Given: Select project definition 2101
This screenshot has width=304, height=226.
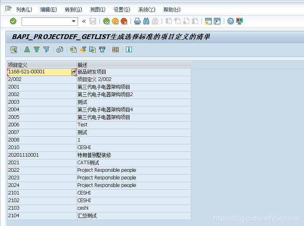Looking at the screenshot, I should point(42,193).
